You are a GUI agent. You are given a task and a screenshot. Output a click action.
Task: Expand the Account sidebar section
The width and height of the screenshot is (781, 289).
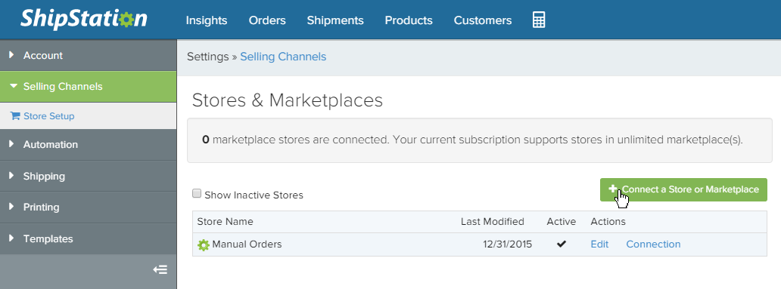pyautogui.click(x=88, y=55)
